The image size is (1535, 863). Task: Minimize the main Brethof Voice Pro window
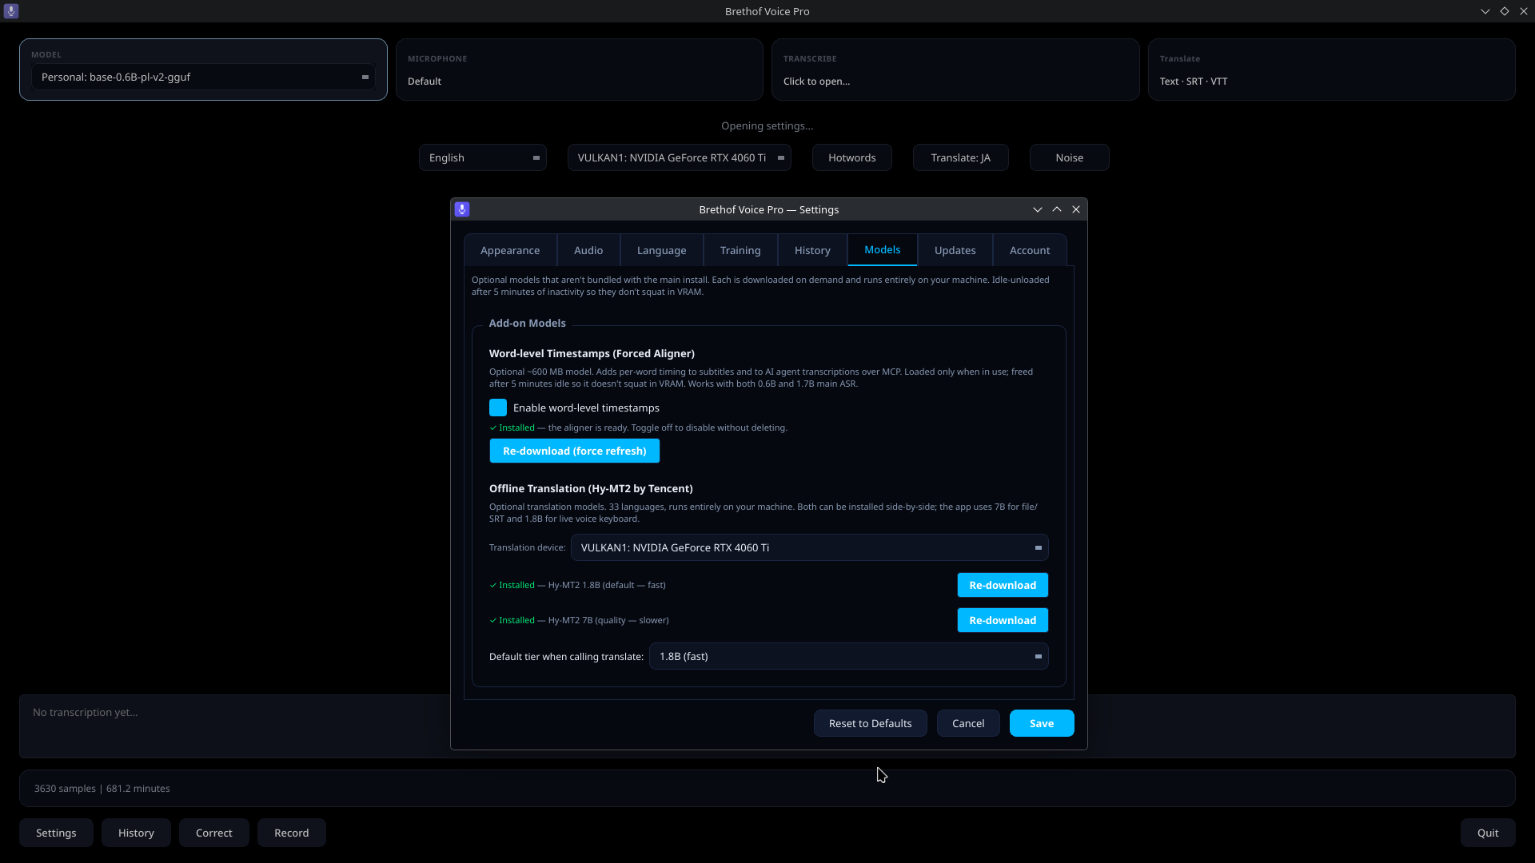tap(1485, 11)
